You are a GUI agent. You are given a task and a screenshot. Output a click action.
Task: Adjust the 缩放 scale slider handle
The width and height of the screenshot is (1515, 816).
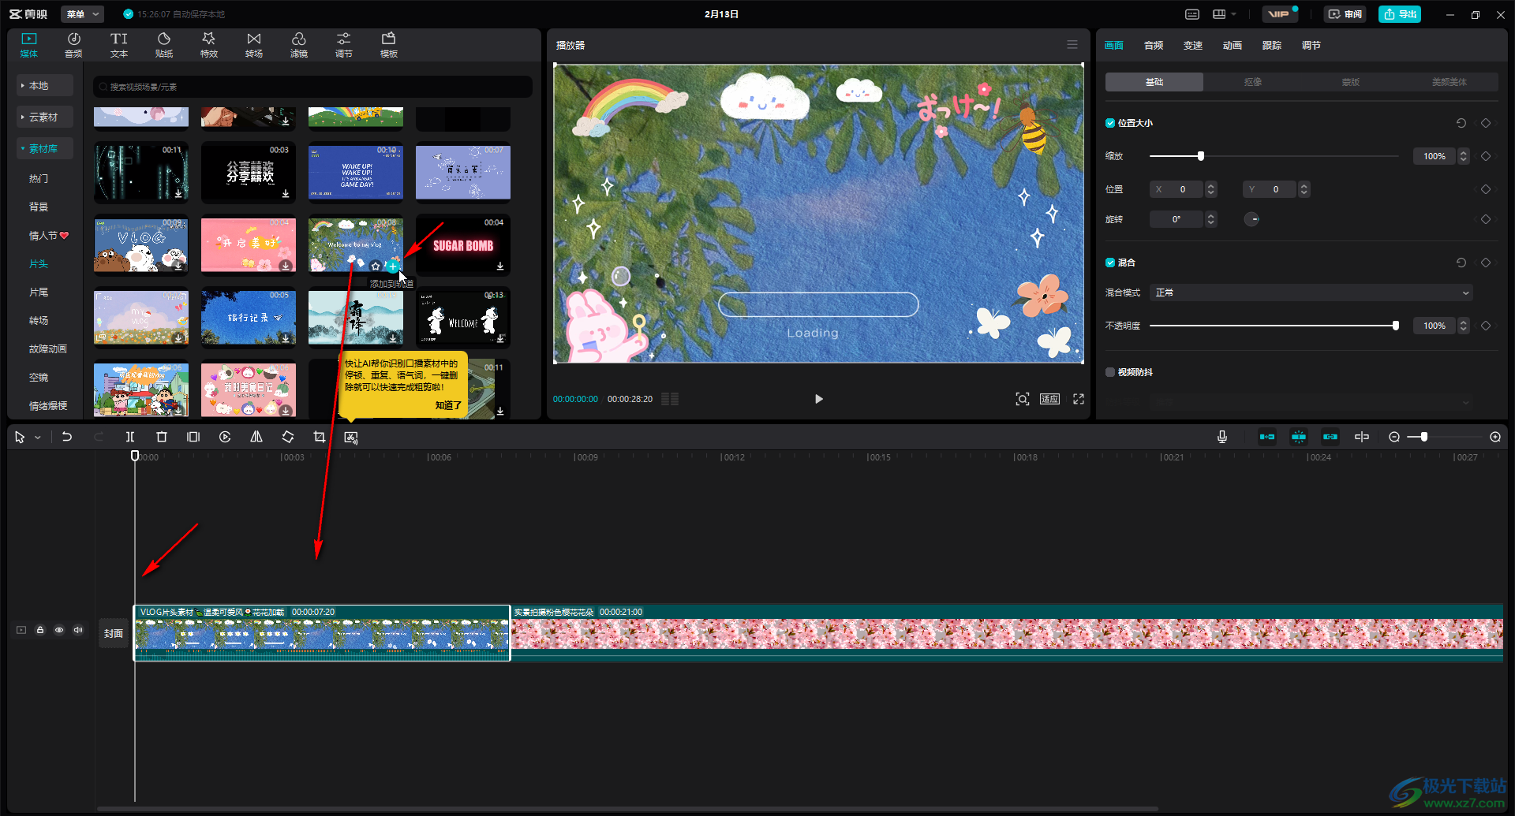point(1201,156)
